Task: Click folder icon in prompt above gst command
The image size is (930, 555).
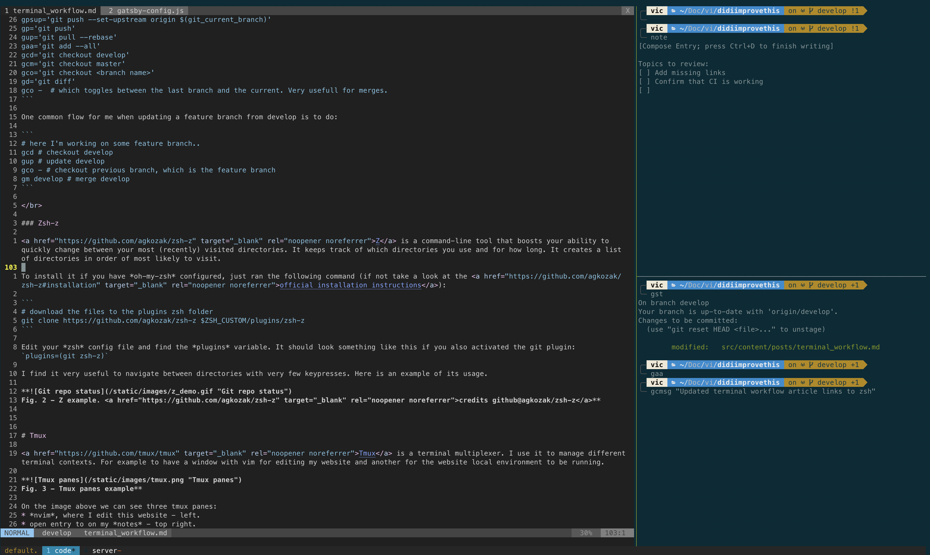Action: point(673,285)
